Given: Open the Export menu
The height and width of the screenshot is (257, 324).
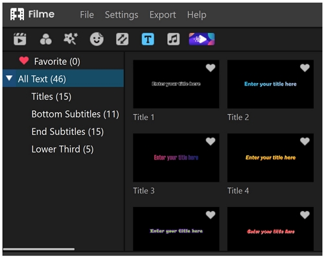Looking at the screenshot, I should [x=163, y=15].
